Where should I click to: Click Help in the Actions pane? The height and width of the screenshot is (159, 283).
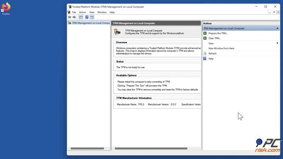coord(211,59)
